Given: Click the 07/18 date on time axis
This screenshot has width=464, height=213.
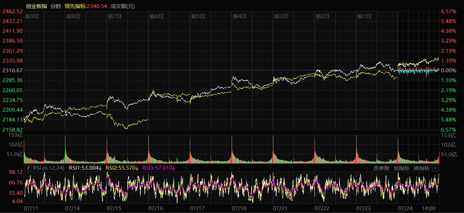Looking at the screenshot, I should [x=239, y=208].
